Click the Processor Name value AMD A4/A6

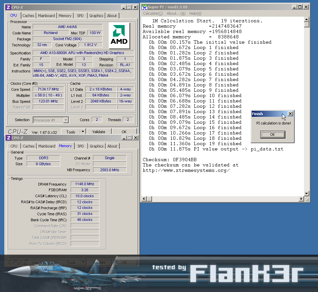click(67, 27)
